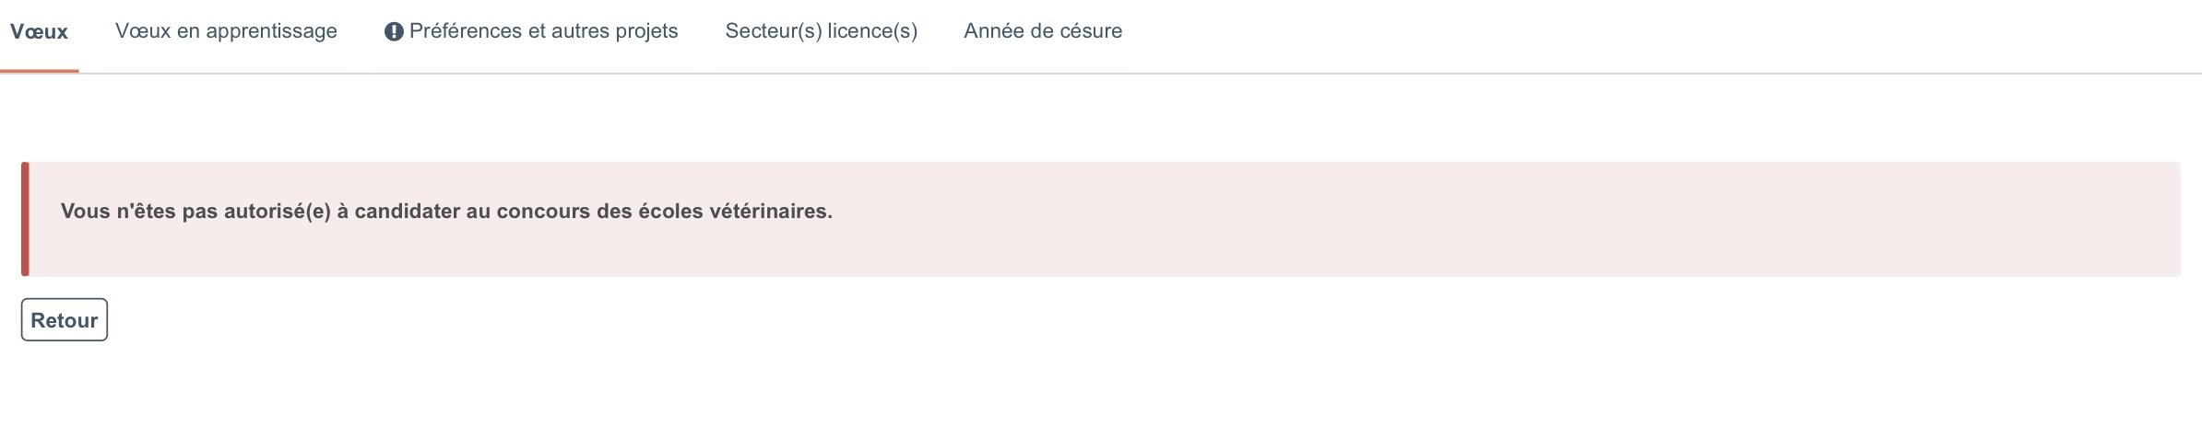This screenshot has height=426, width=2202.
Task: Click the empty pink area of the alert banner
Action: [x=1475, y=221]
